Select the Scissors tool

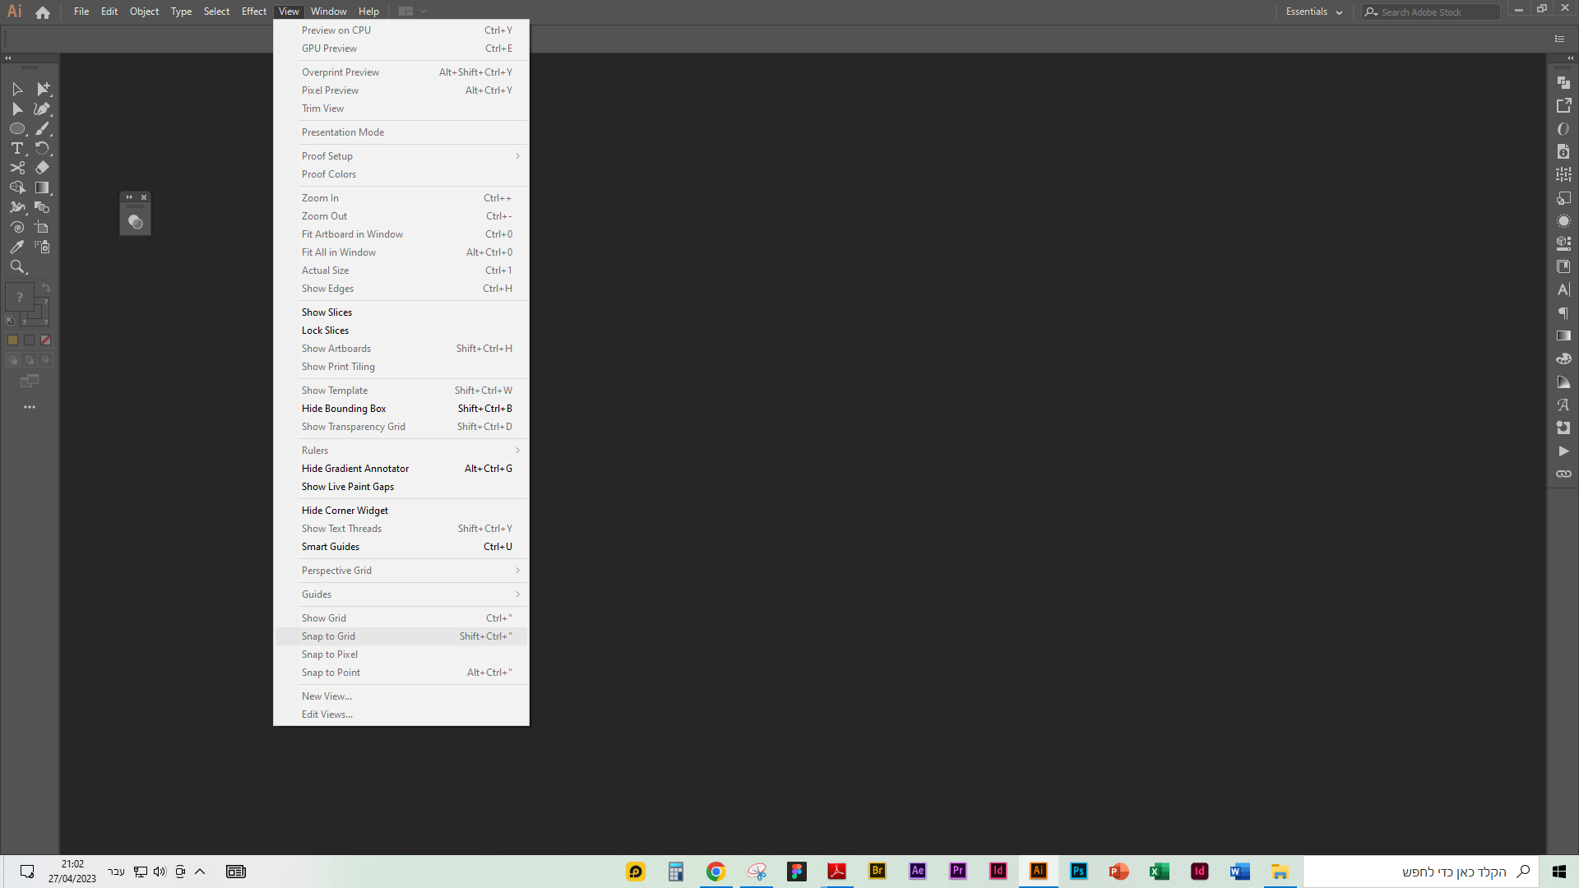pyautogui.click(x=16, y=169)
